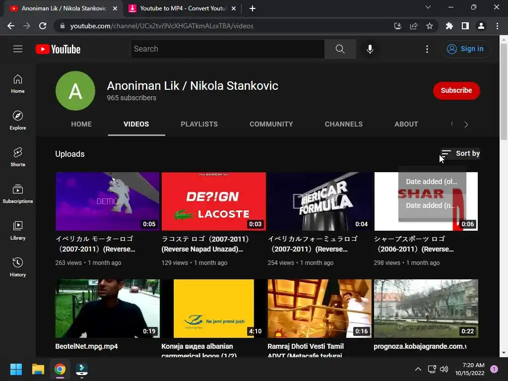
Task: Click the share page icon in address bar
Action: click(x=414, y=26)
